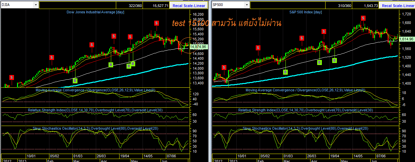Viewport: 415px width, 162px height.
Task: Click the -40 MACD axis label in DJIA panel
Action: (x=195, y=104)
